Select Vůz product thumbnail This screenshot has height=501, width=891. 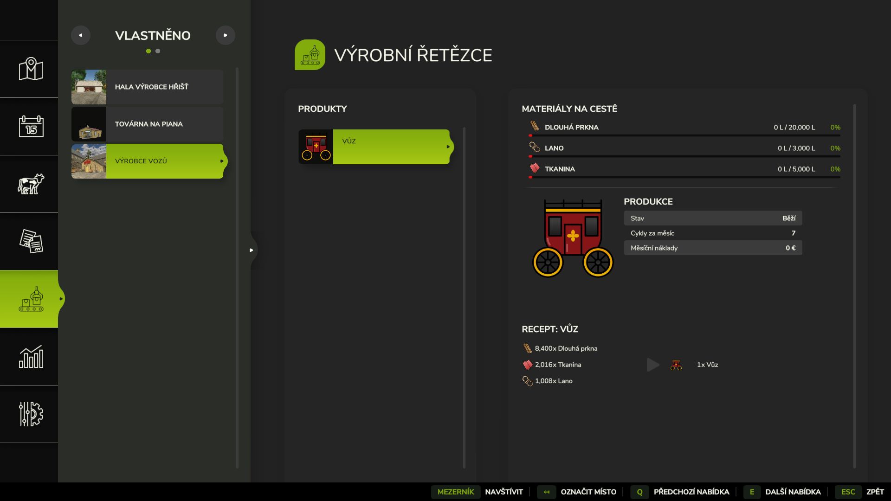(316, 147)
